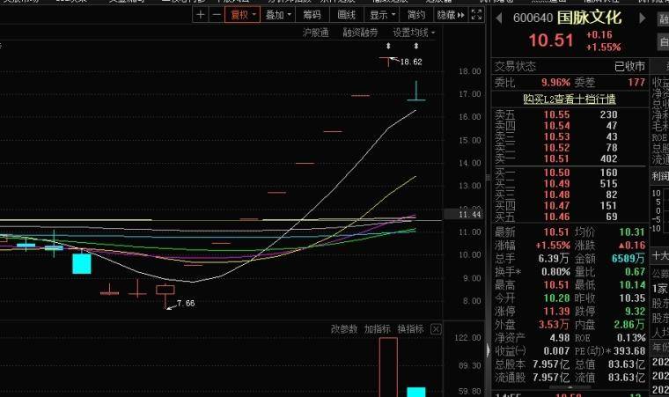Zoom out the chart with minus icon
Image resolution: width=669 pixels, height=397 pixels.
tap(217, 15)
